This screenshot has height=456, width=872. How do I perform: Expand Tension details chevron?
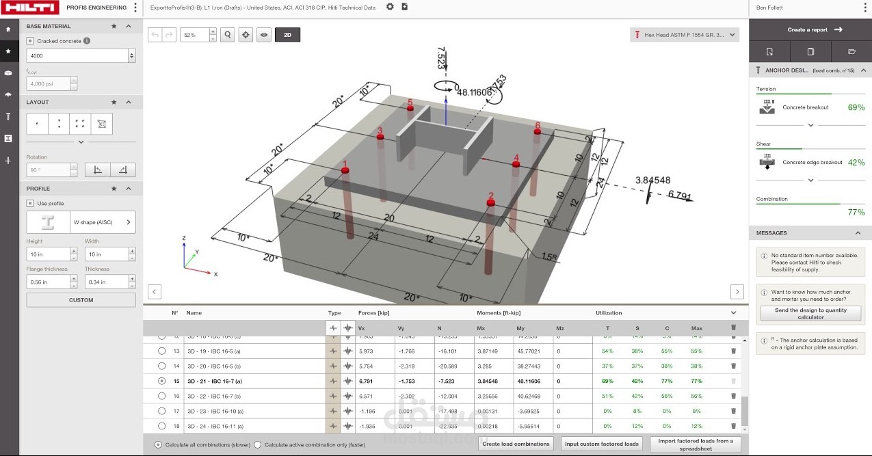[810, 125]
